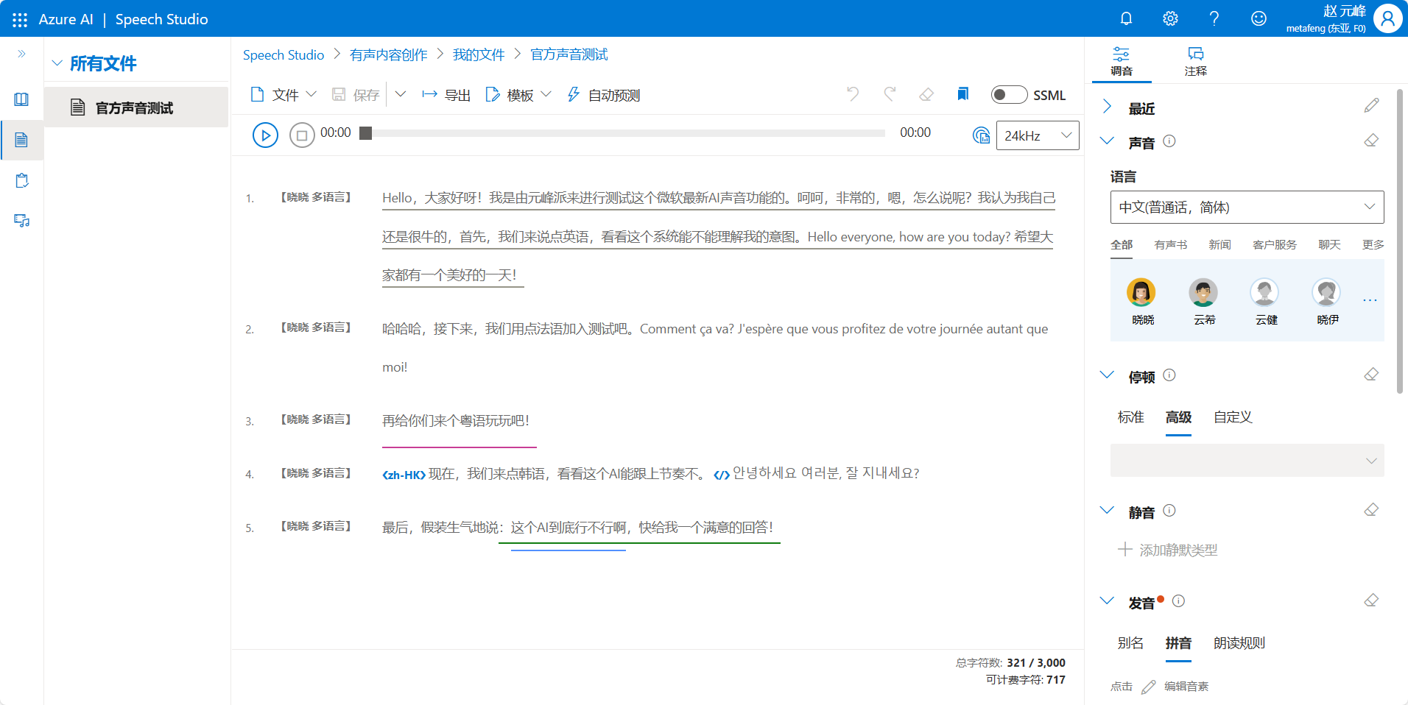
Task: Open the settings gear
Action: point(1170,18)
